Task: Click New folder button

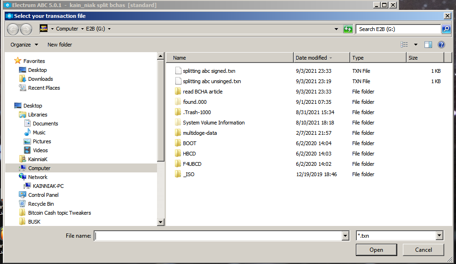Action: (60, 45)
